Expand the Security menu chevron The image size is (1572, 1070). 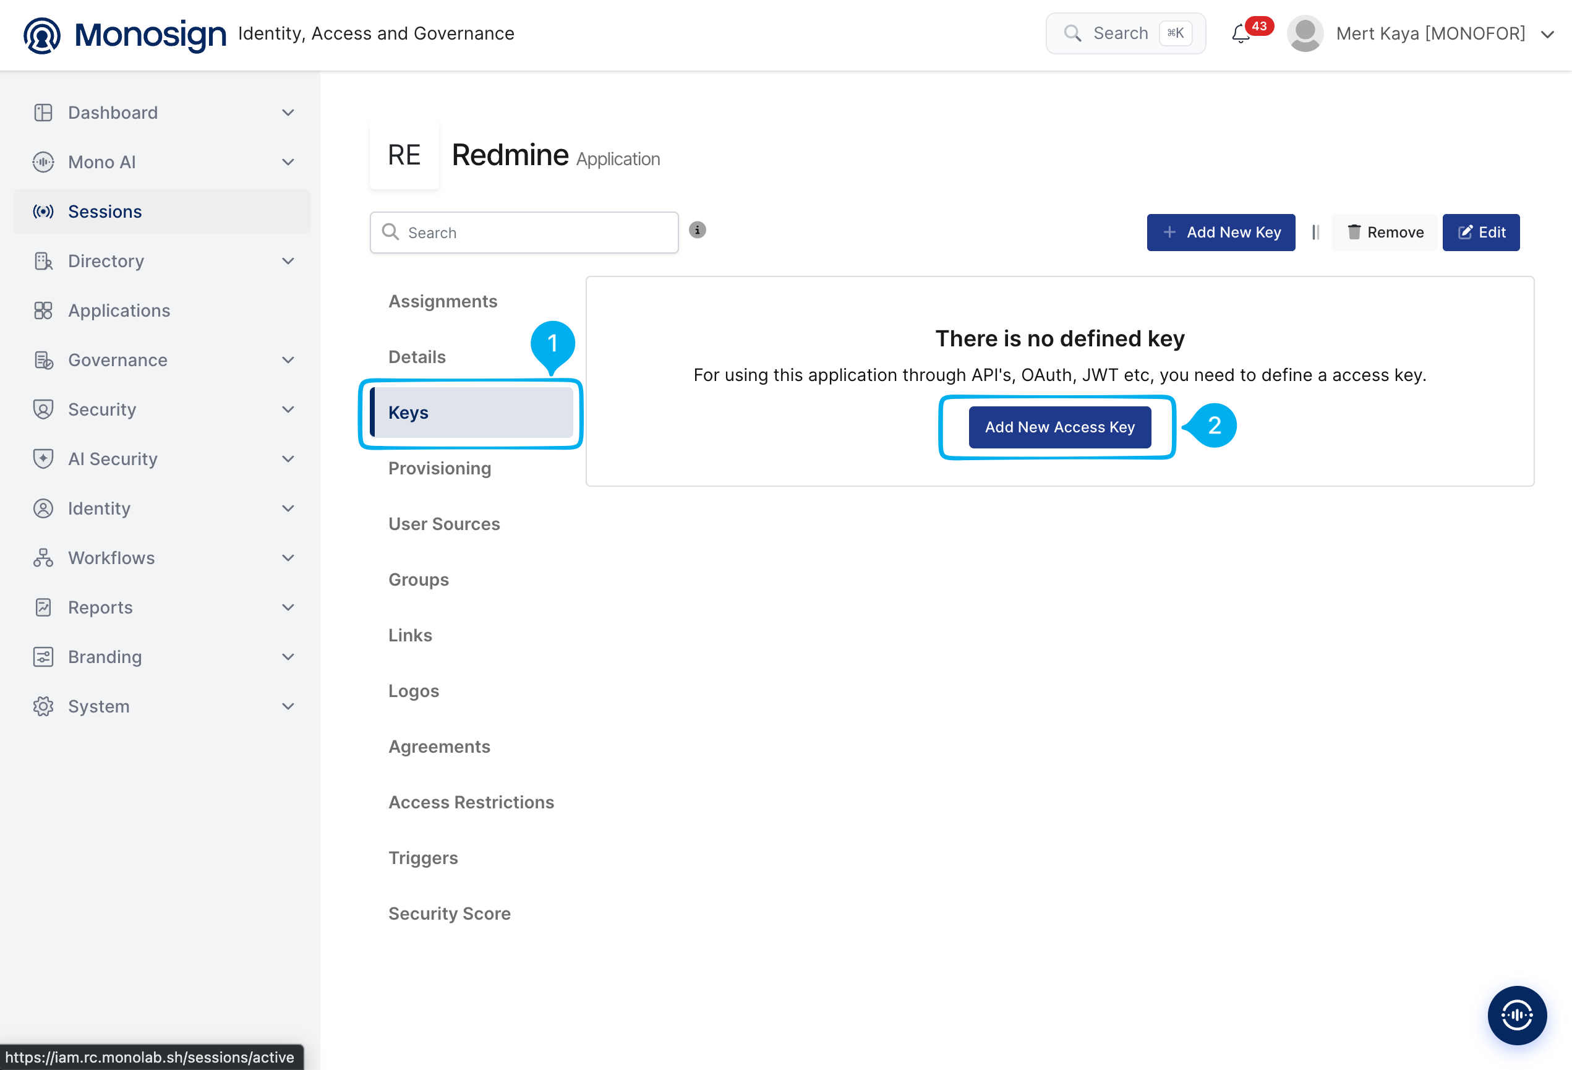click(x=288, y=409)
